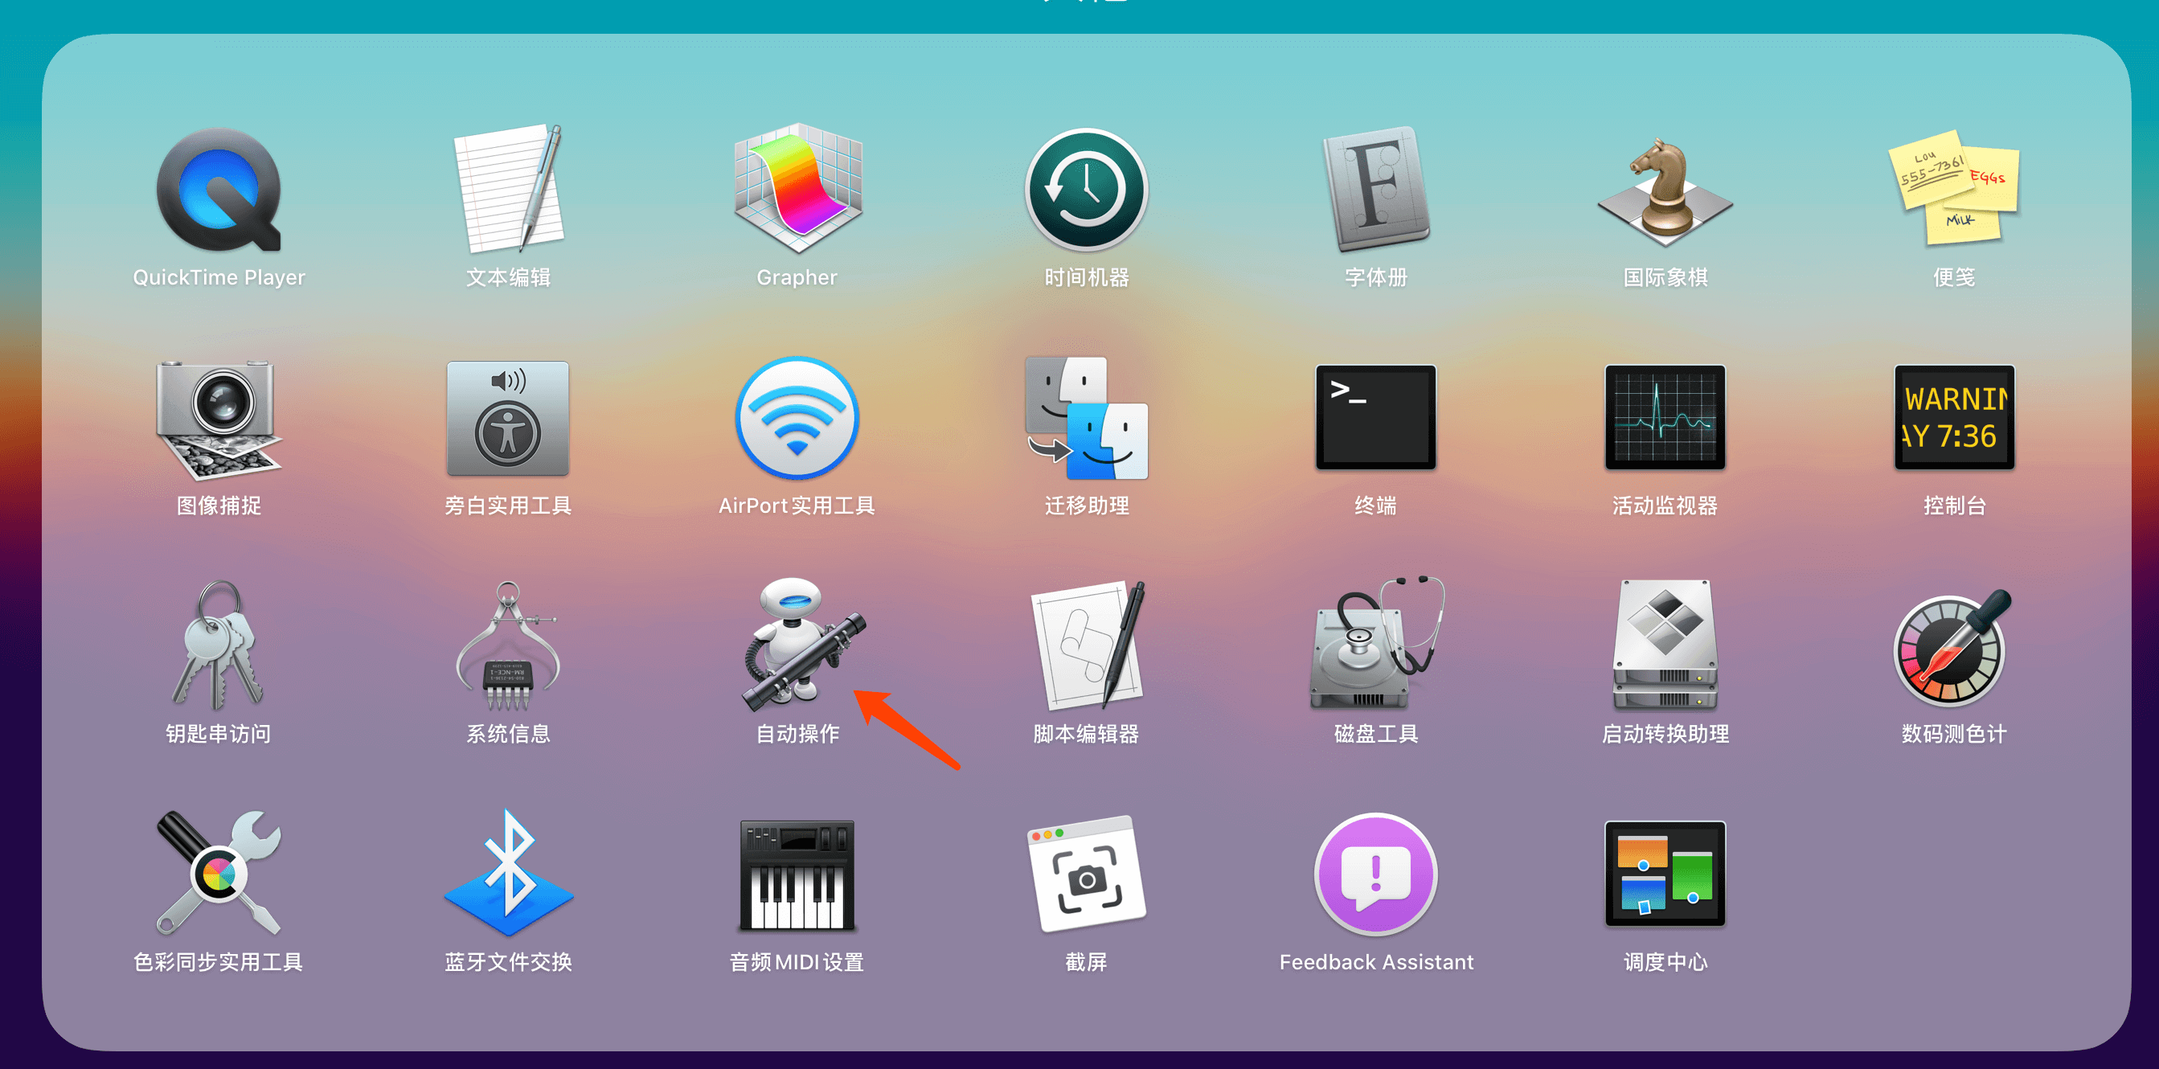Click the "终端" label text
2159x1069 pixels.
tap(1375, 506)
